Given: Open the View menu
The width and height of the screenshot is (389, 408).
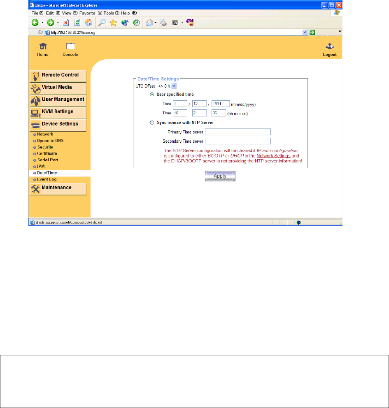Looking at the screenshot, I should pyautogui.click(x=67, y=13).
